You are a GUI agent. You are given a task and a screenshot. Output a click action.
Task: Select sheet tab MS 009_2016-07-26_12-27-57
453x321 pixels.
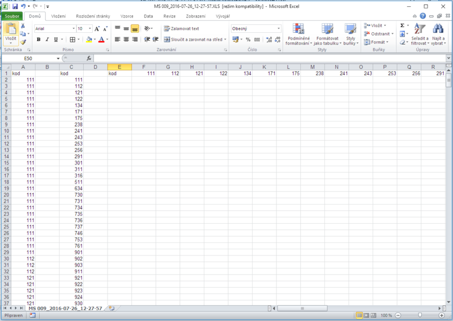click(x=65, y=309)
